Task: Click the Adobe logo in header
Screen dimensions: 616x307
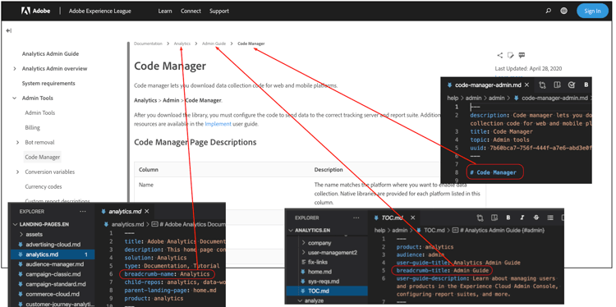Action: [36, 11]
